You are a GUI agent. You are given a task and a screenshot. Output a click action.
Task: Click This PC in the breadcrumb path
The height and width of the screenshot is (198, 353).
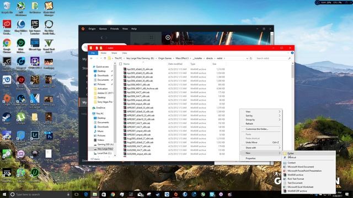[x=118, y=58]
